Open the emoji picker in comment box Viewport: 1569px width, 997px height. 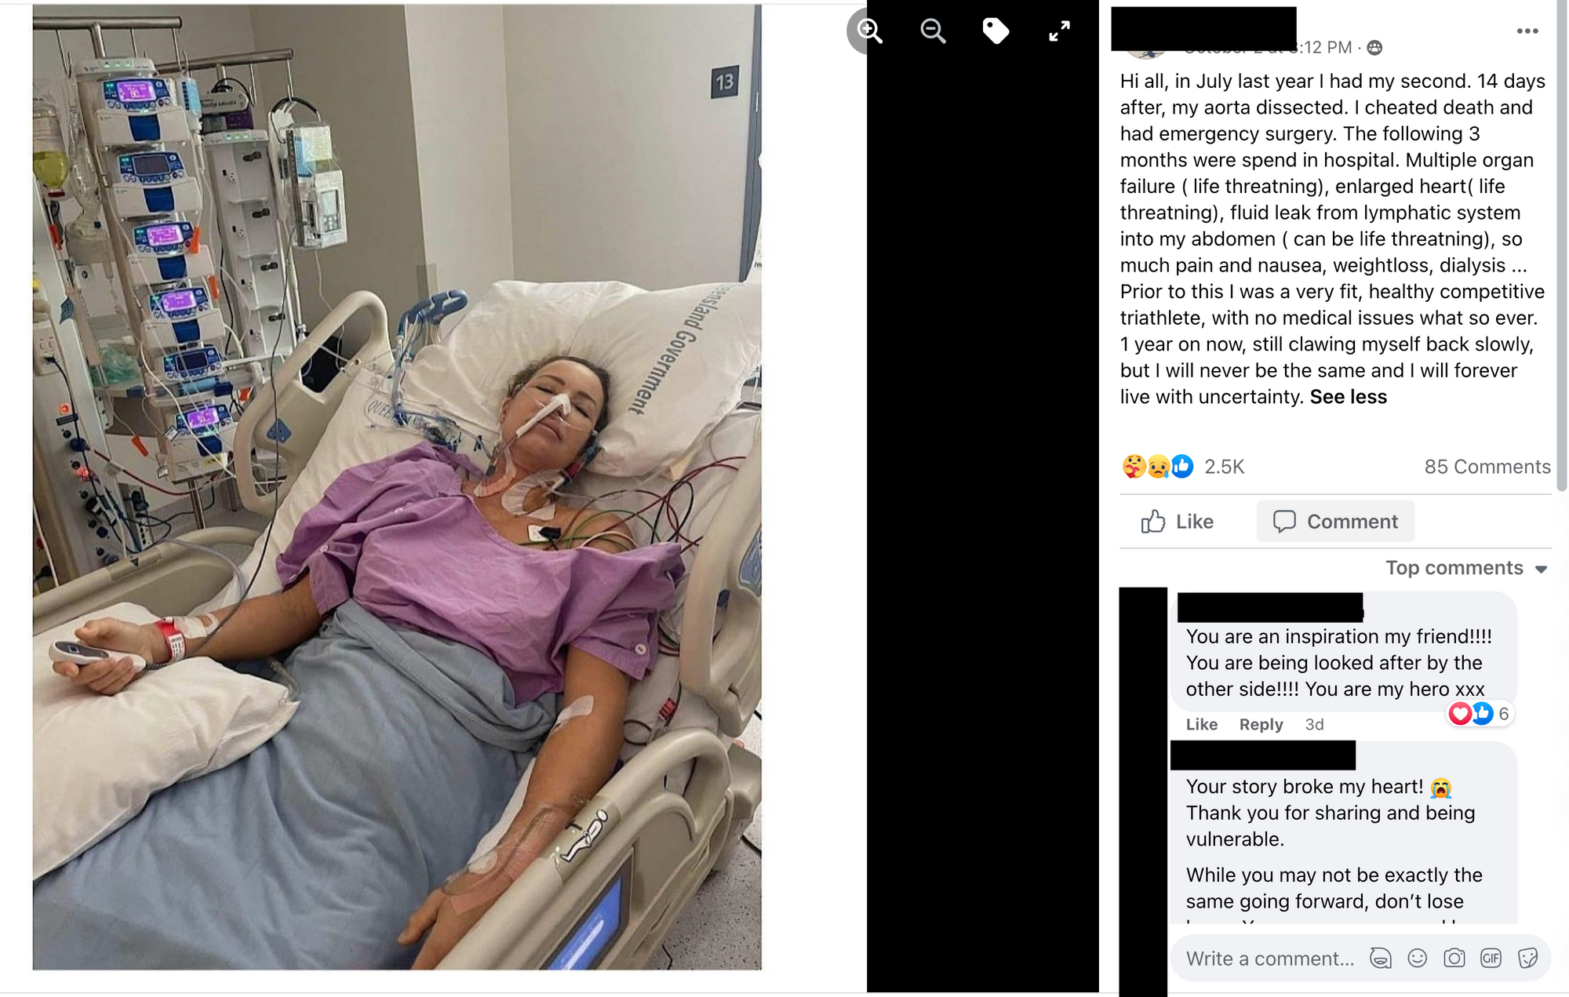[1417, 958]
